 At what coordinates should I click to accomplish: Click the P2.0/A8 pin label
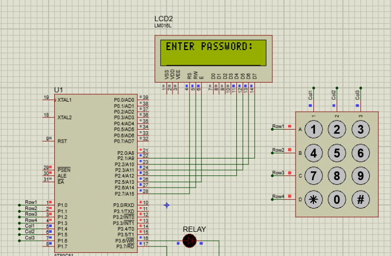coord(126,153)
